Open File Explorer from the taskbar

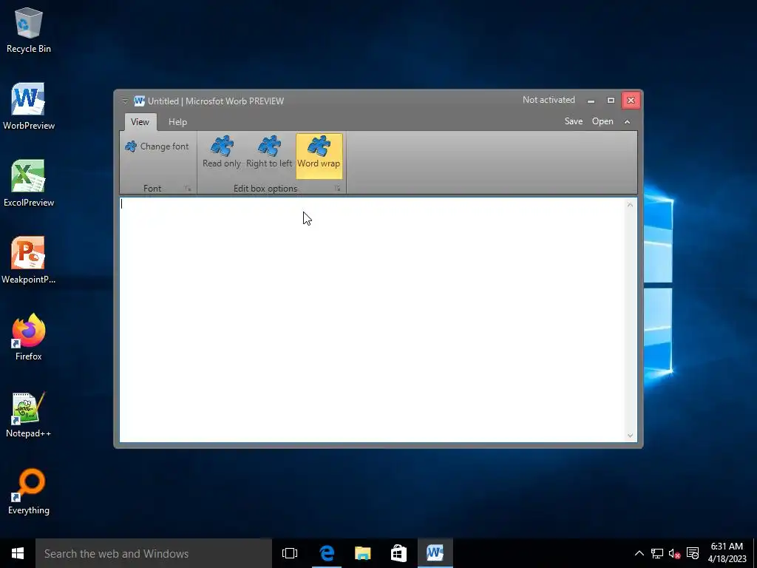362,553
